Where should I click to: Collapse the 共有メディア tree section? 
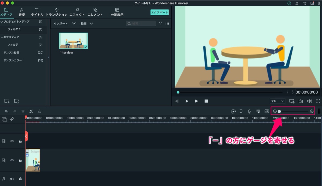2,37
